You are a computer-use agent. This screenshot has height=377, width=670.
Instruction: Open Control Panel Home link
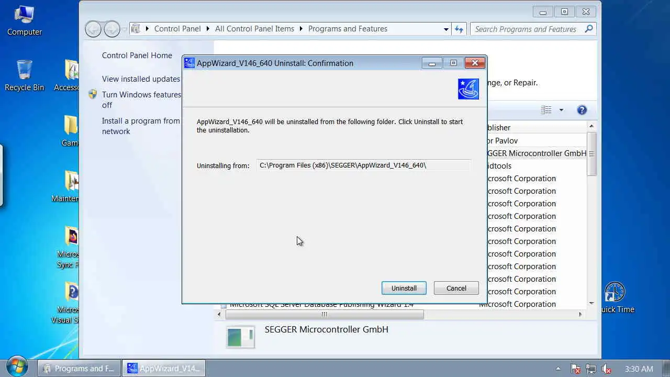[x=137, y=56]
